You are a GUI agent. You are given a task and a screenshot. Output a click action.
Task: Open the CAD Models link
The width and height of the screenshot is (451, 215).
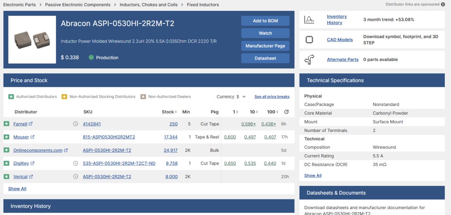[x=340, y=40]
